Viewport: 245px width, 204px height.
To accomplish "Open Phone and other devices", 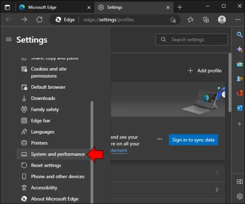I will coord(53,177).
